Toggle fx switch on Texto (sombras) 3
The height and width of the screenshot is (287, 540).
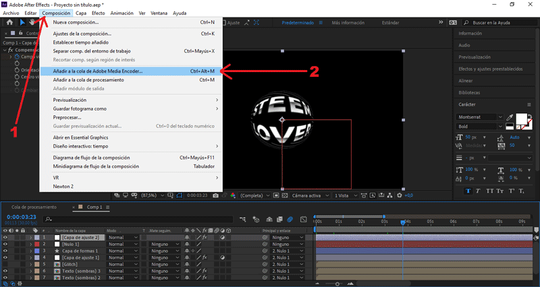pos(205,271)
